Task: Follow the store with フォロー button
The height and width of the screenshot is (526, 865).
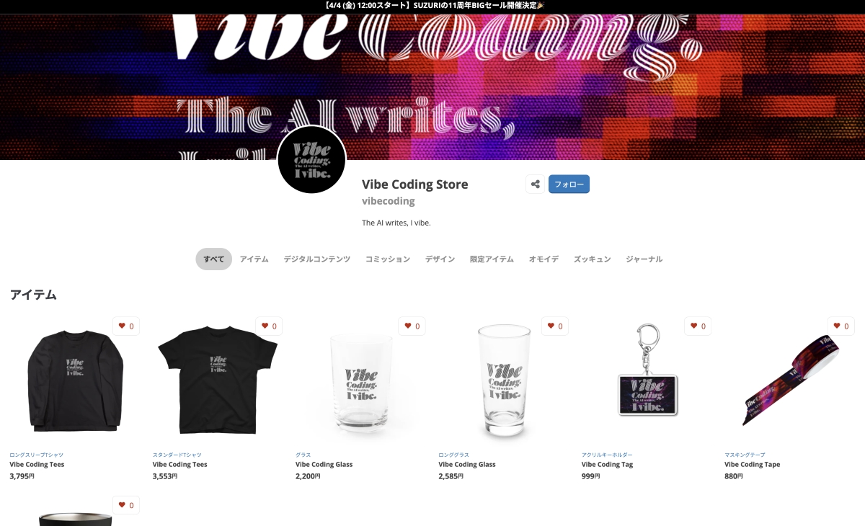Action: [569, 184]
